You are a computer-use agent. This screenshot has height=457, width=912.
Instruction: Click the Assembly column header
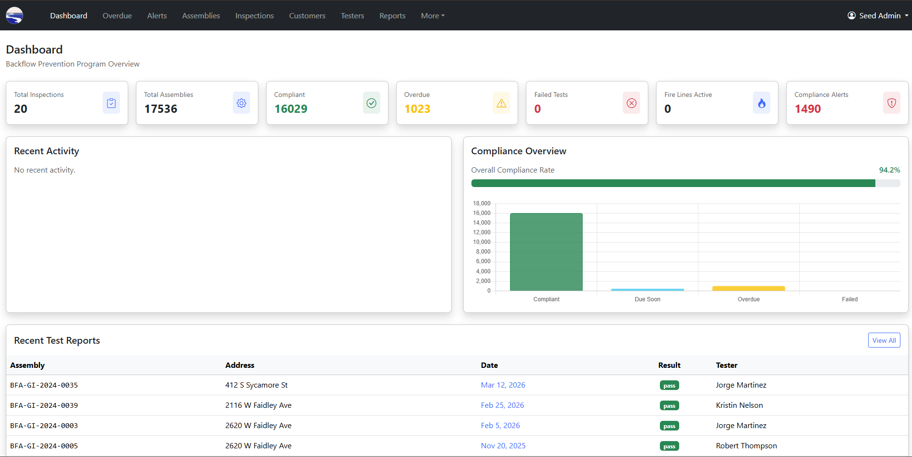pos(27,365)
